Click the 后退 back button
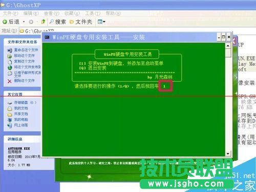256x192 pixels. [11, 22]
